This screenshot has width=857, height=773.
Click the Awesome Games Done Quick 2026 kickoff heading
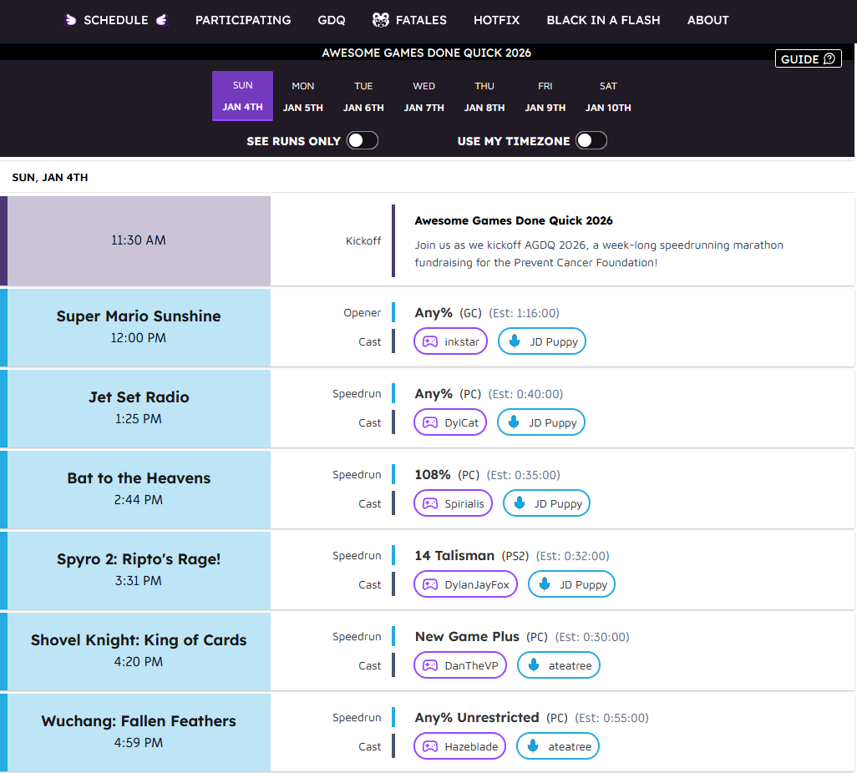[514, 220]
